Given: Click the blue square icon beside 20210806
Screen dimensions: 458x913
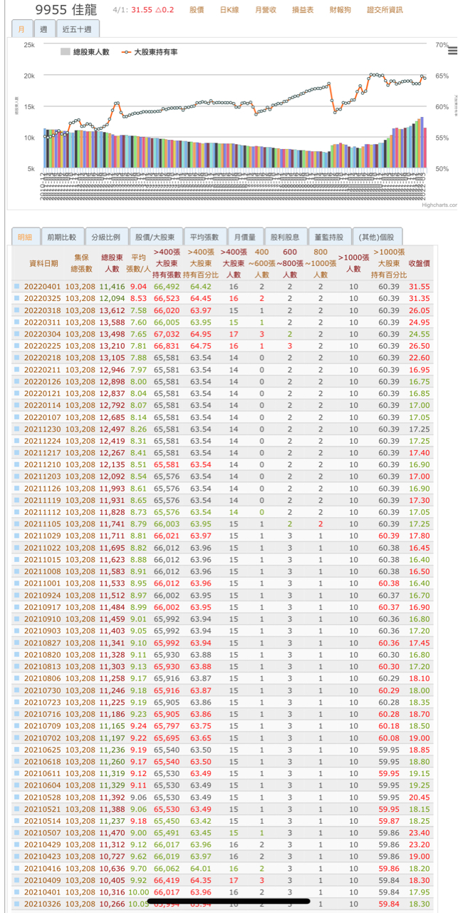Looking at the screenshot, I should (17, 678).
